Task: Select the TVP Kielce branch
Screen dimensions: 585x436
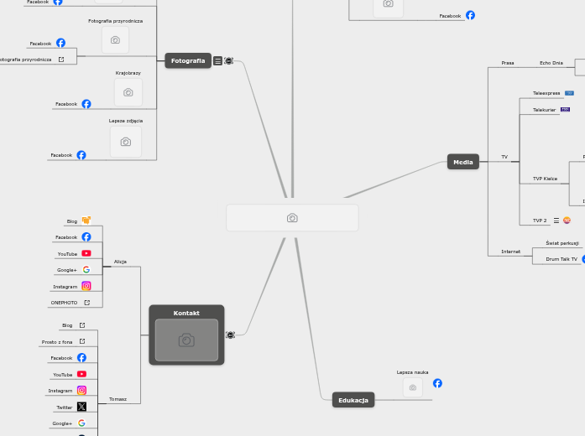Action: (x=545, y=179)
